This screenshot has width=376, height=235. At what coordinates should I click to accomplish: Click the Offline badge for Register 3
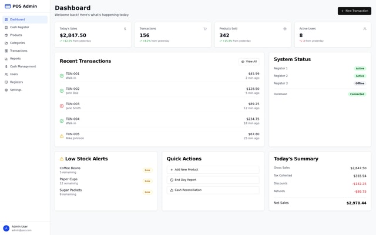tap(360, 83)
